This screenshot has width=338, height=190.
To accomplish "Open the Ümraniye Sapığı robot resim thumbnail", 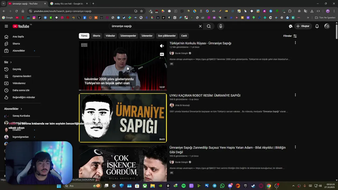I will point(123,118).
